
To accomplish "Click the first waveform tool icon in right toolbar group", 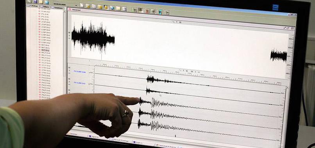I will point(134,10).
